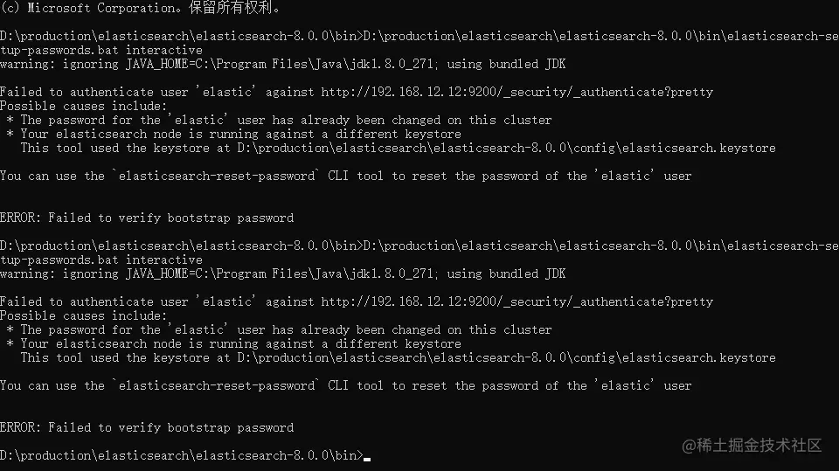Click the first 'Possible causes include:' text
The height and width of the screenshot is (471, 839).
(x=84, y=106)
